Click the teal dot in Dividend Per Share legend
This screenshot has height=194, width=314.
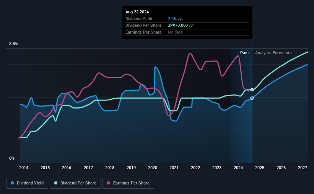point(56,183)
